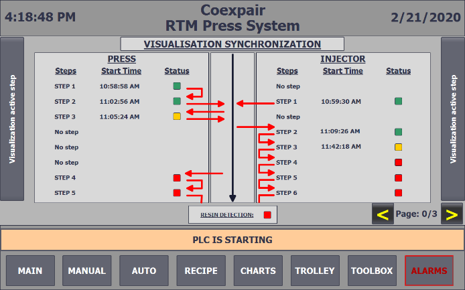Screen dimensions: 465x290
Task: Click Injector STEP 6 red status indicator
Action: 398,193
